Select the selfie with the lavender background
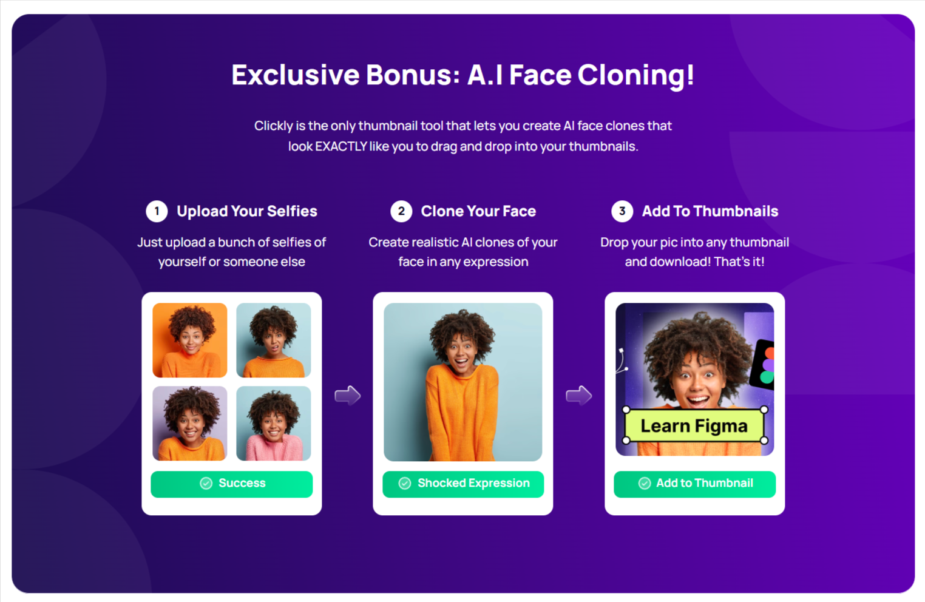The height and width of the screenshot is (602, 925). click(x=190, y=424)
